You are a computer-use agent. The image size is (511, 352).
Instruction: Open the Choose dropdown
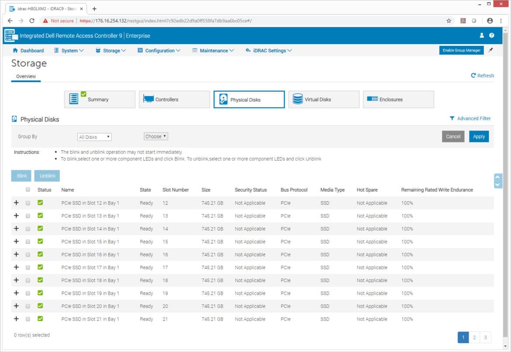pos(156,136)
